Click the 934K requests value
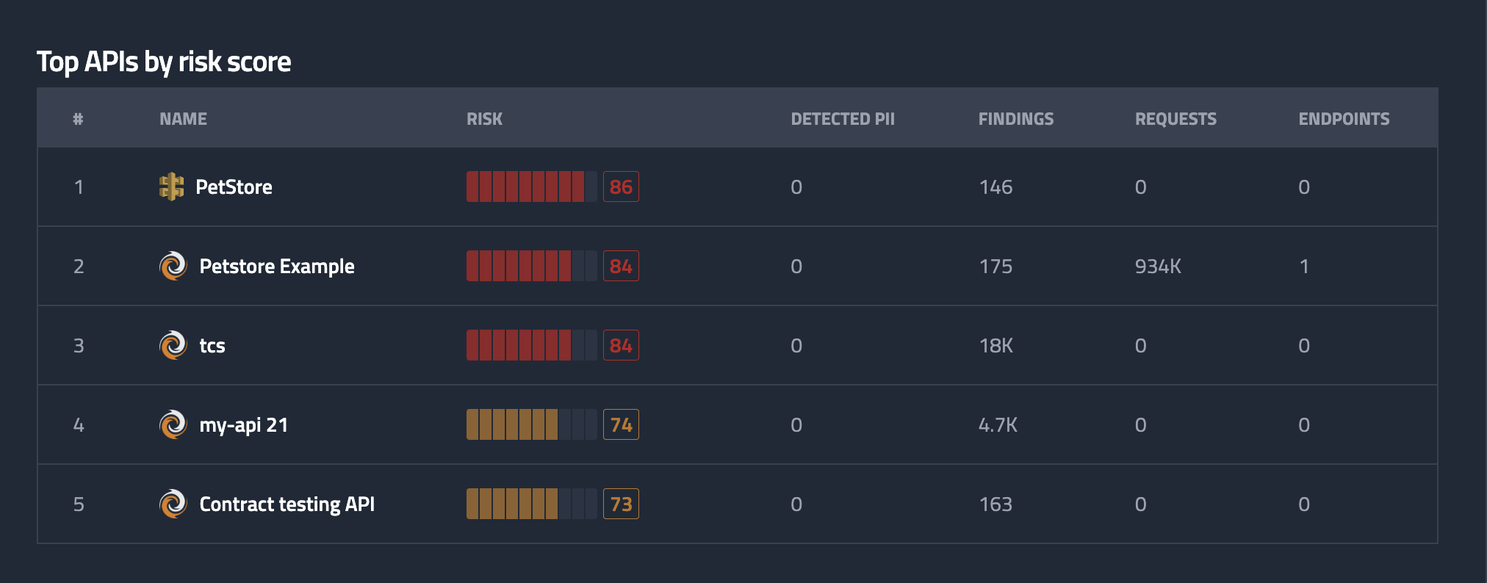 (1158, 267)
